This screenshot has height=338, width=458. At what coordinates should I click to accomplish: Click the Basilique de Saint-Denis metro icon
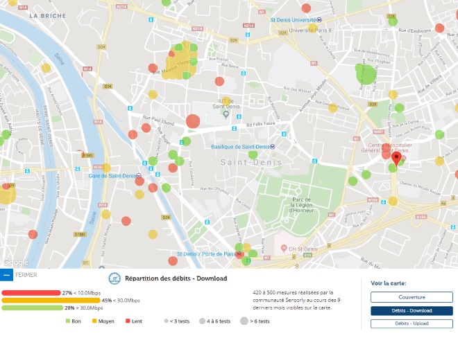[273, 147]
